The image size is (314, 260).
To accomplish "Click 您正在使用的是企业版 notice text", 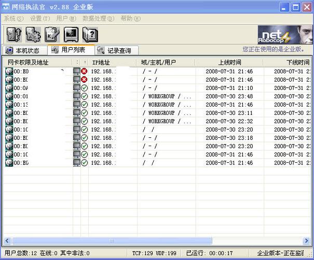I will click(274, 49).
